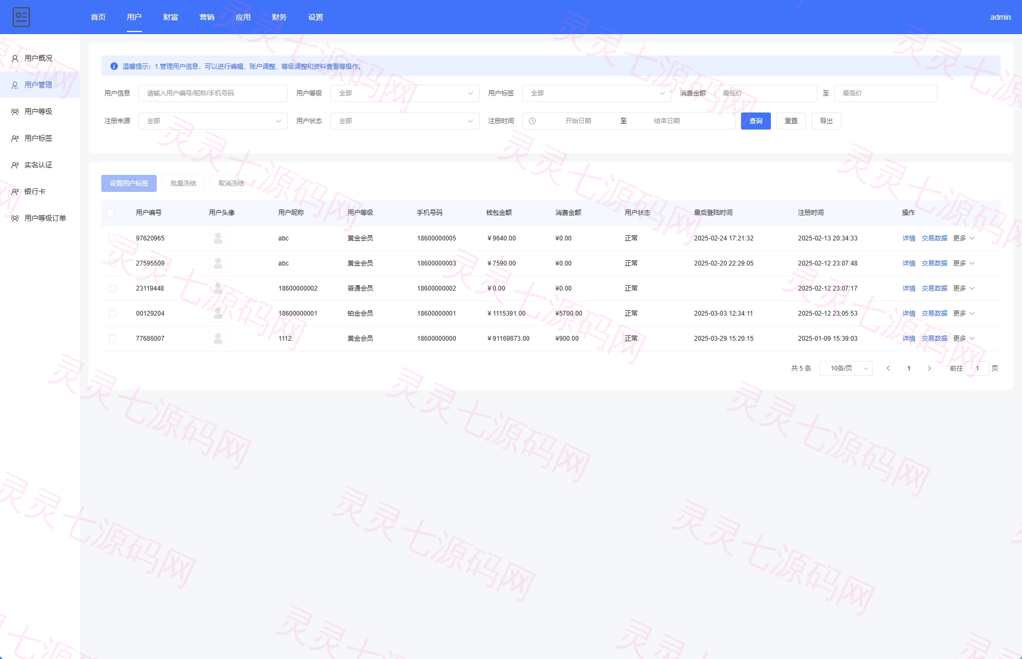Viewport: 1022px width, 659px height.
Task: Click the 实名认证 sidebar icon
Action: click(x=15, y=165)
